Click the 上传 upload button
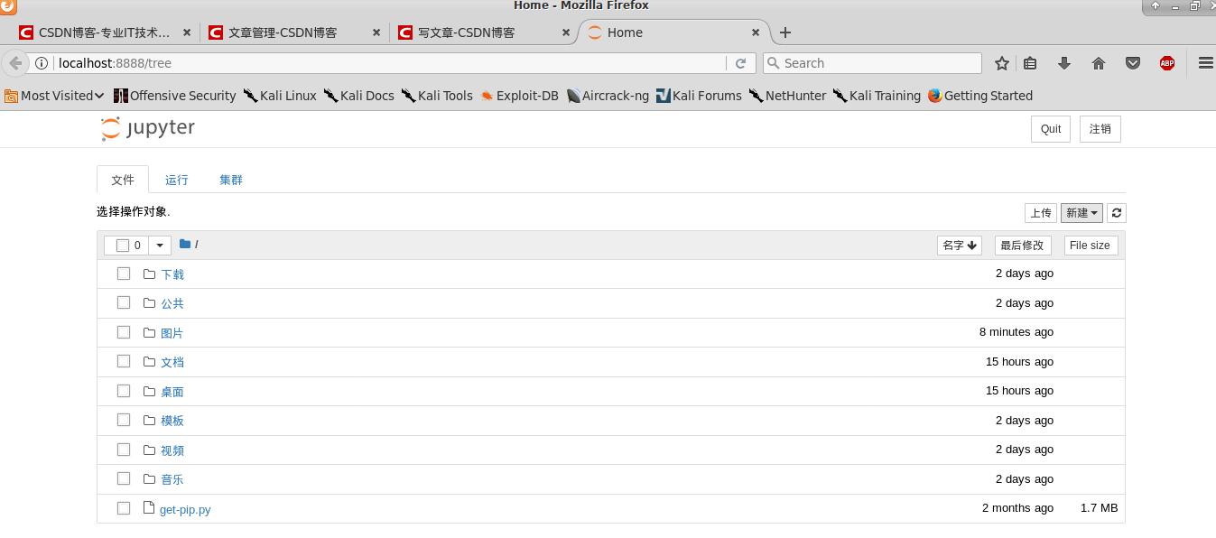This screenshot has width=1216, height=538. 1040,212
